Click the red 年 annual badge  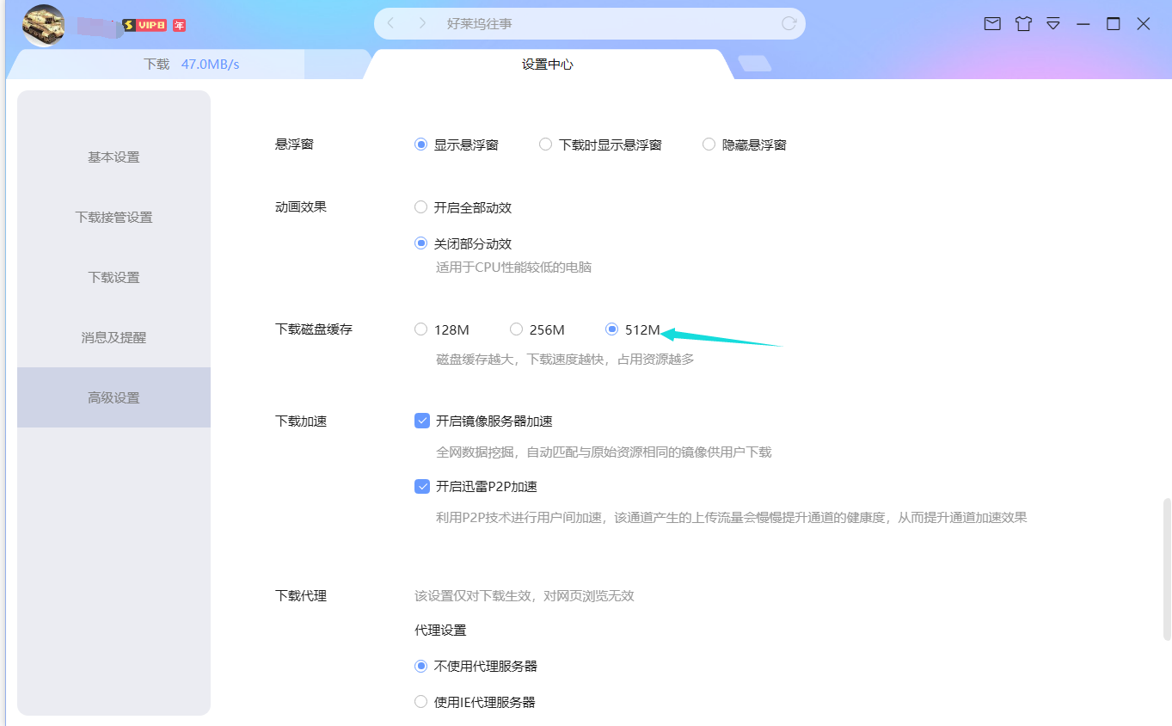[x=178, y=25]
